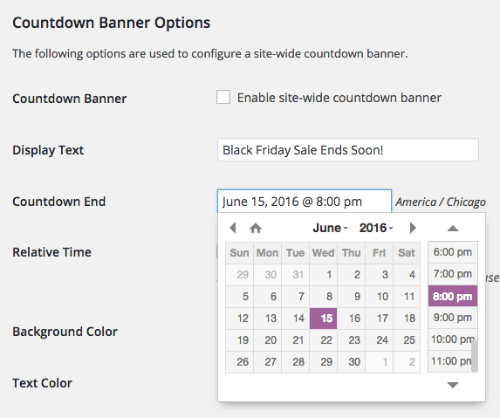Click the Countdown End date field
The height and width of the screenshot is (418, 500).
(305, 202)
